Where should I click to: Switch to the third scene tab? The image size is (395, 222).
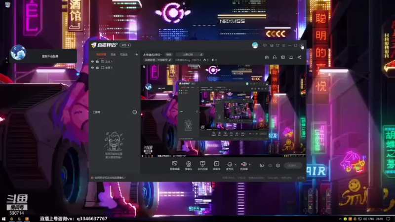click(x=123, y=55)
